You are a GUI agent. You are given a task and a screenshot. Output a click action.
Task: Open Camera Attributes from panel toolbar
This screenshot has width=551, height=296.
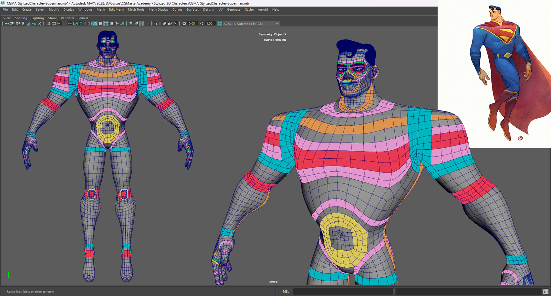tap(18, 23)
